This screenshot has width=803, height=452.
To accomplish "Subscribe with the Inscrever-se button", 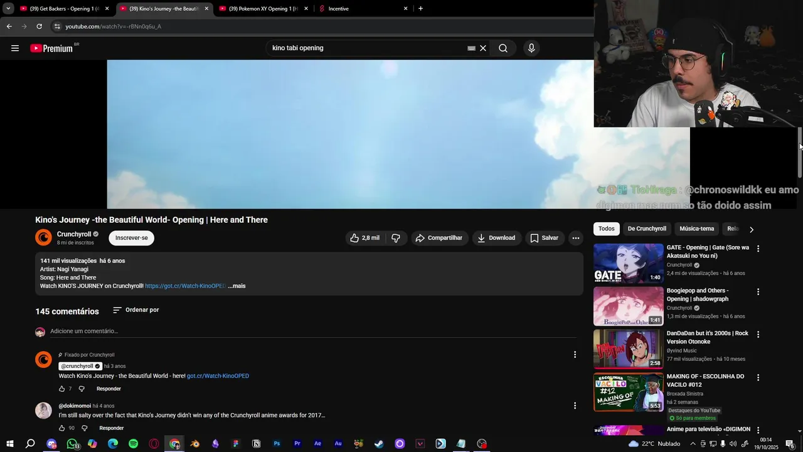I will pos(132,238).
